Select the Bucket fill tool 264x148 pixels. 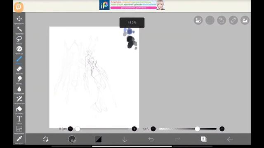point(19,110)
